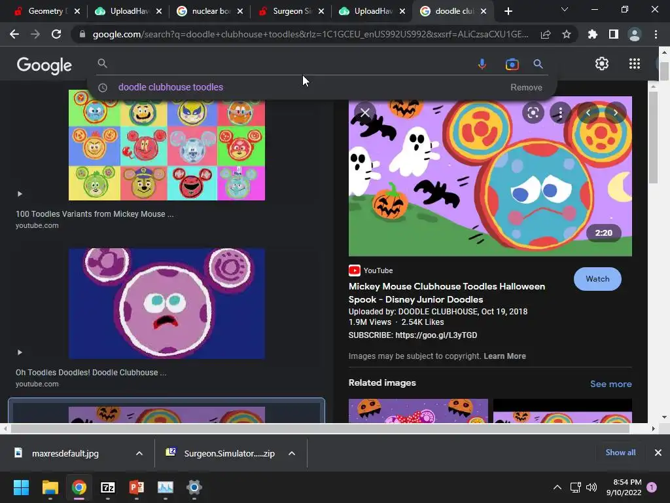Close the downloads bar
The image size is (670, 503).
pyautogui.click(x=658, y=453)
